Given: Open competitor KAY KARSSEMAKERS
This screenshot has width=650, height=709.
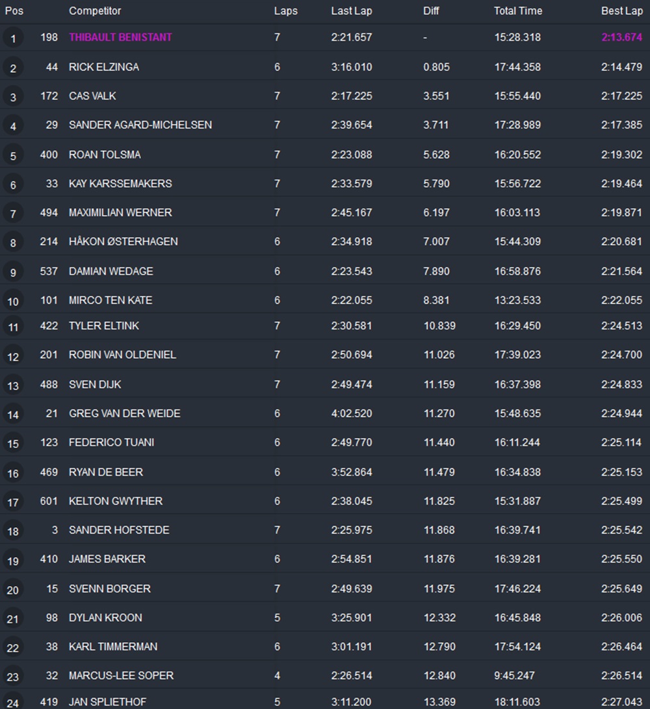Looking at the screenshot, I should (120, 184).
